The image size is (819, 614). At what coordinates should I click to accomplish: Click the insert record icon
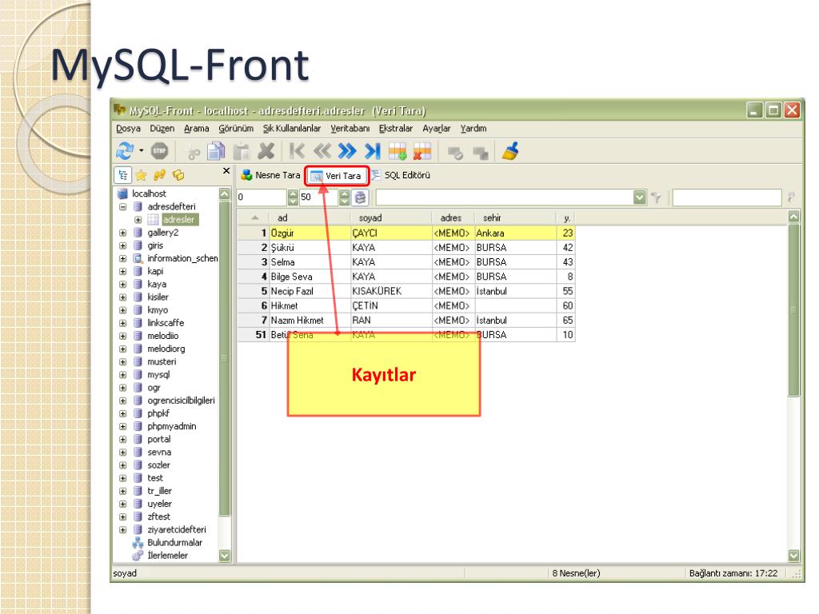(x=398, y=151)
